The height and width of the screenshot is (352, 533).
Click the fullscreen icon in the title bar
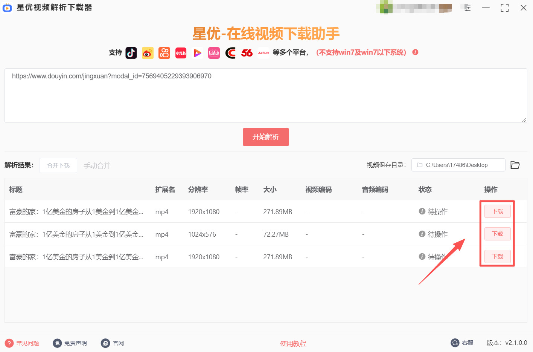[x=505, y=8]
